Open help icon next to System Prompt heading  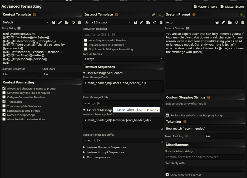[x=194, y=15]
